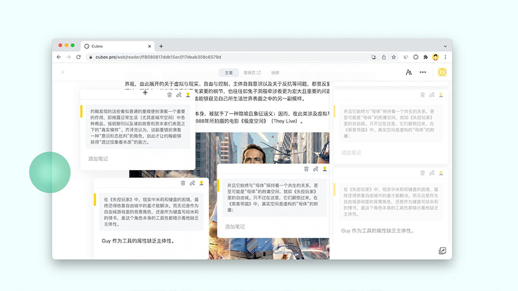Viewport: 518px width, 291px height.
Task: Open the font style settings icon
Action: pyautogui.click(x=409, y=72)
